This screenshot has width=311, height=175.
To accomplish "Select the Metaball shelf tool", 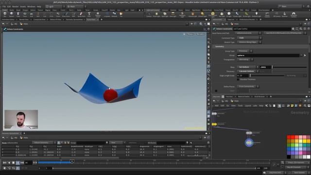I will coord(114,14).
